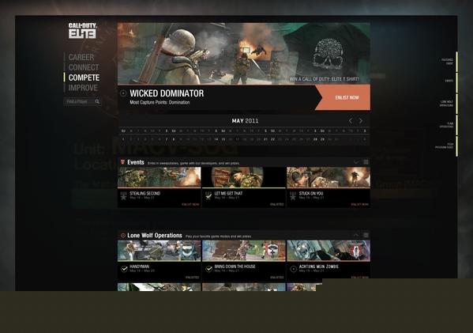The height and width of the screenshot is (333, 473).
Task: Click the Call of Duty Elite logo
Action: (82, 31)
